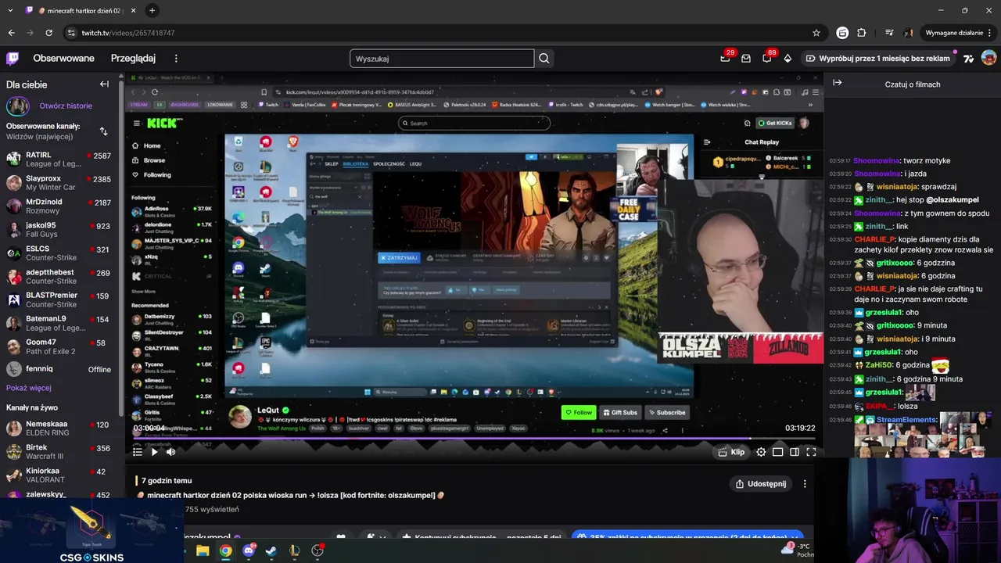The image size is (1001, 563).
Task: Open Twitch player settings gear
Action: (x=761, y=452)
